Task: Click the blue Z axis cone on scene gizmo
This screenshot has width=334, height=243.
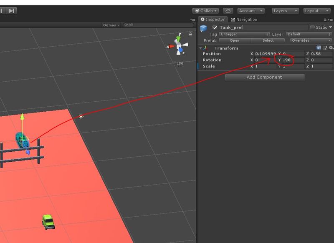Action: pos(181,50)
